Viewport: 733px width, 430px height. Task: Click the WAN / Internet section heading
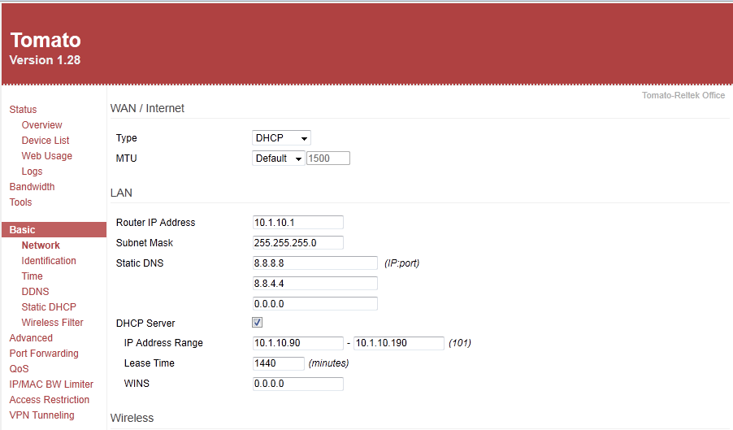(x=147, y=108)
